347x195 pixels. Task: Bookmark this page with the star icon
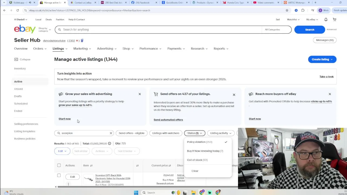pyautogui.click(x=287, y=10)
